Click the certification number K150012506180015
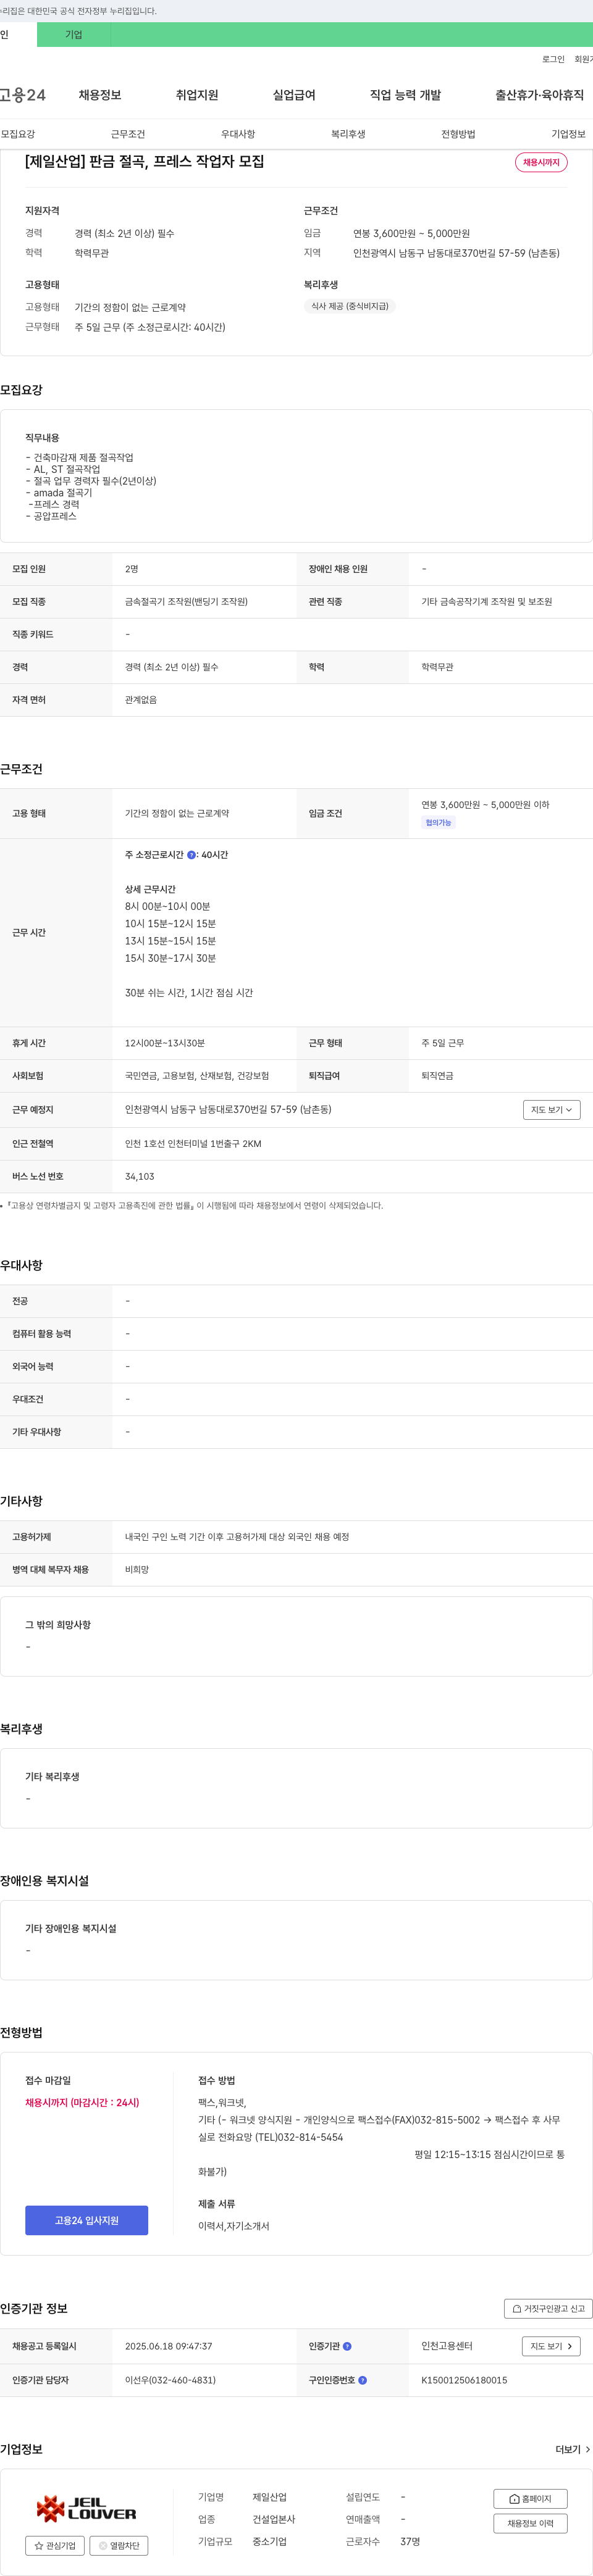This screenshot has height=2576, width=593. 464,2380
